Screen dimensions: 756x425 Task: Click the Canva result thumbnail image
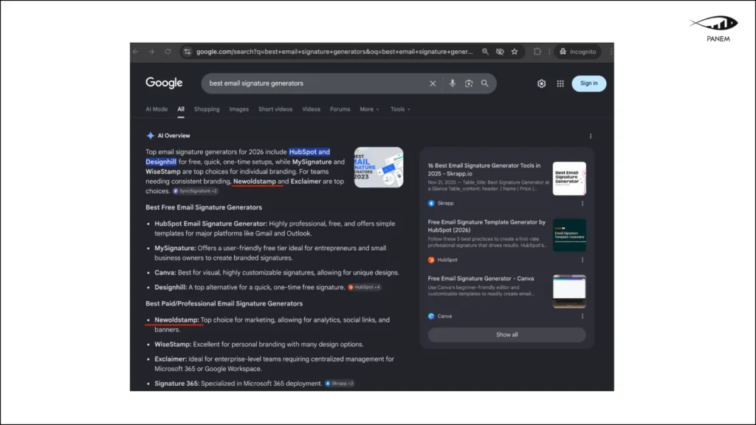569,291
